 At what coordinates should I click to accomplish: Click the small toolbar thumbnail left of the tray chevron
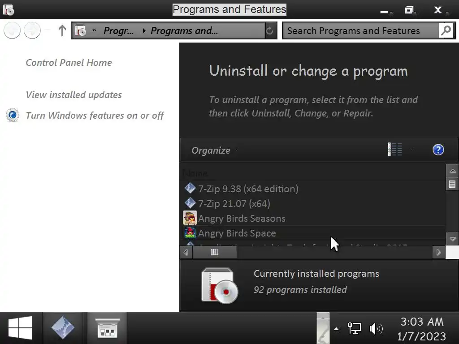(323, 328)
